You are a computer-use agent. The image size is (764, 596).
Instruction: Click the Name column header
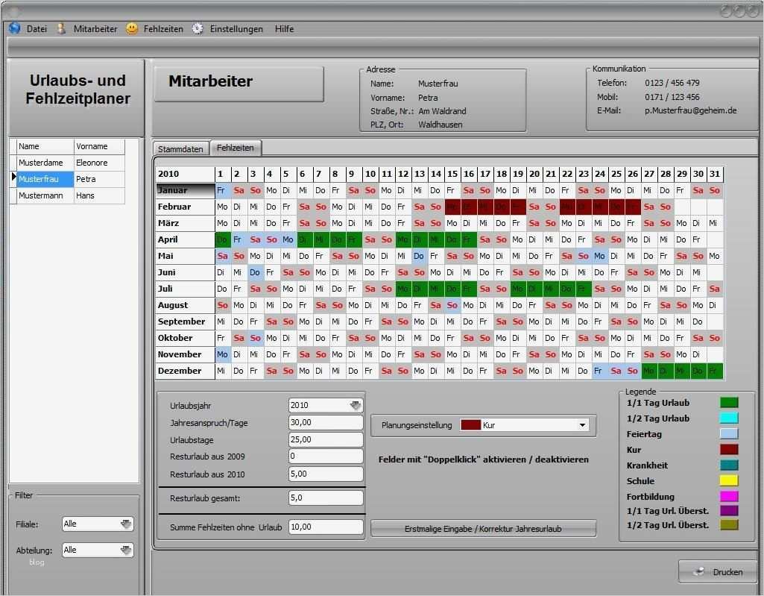(x=45, y=146)
